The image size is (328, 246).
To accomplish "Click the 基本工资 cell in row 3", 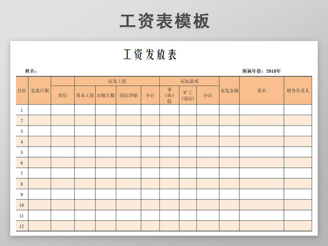I will point(85,131).
